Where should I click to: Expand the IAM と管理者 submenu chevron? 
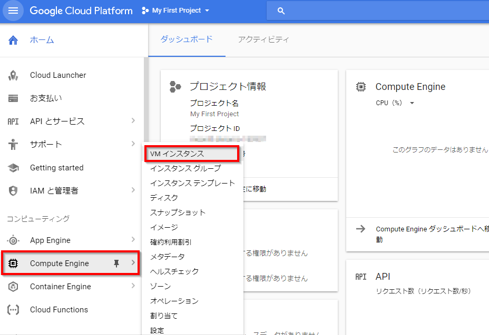pos(133,190)
